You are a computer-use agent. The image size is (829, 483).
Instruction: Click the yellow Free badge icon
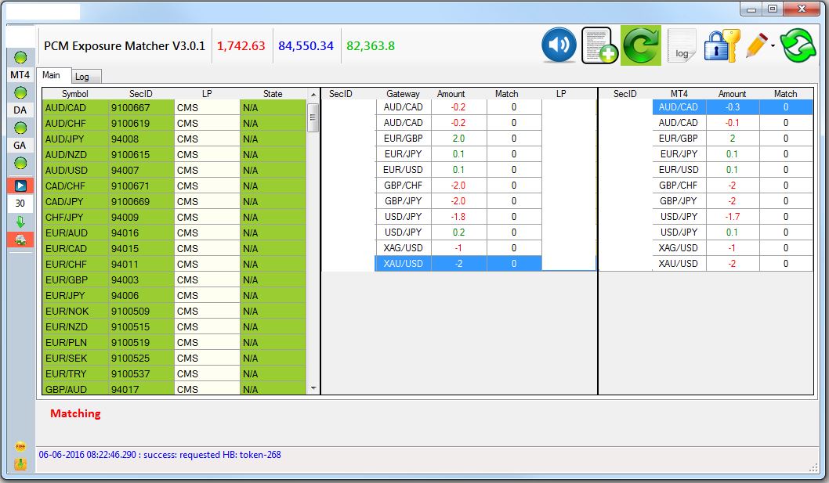[x=20, y=447]
